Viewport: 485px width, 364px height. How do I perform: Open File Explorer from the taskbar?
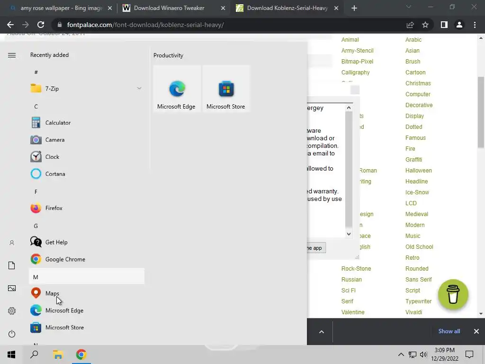point(58,355)
